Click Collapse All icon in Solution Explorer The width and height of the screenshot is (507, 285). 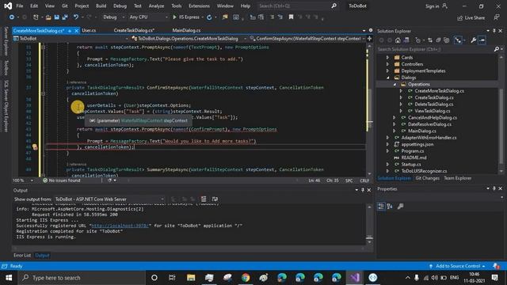(x=438, y=40)
